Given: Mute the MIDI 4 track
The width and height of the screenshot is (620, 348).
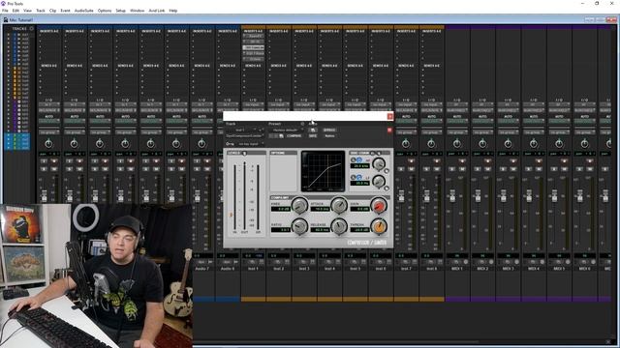Looking at the screenshot, I should coord(539,169).
